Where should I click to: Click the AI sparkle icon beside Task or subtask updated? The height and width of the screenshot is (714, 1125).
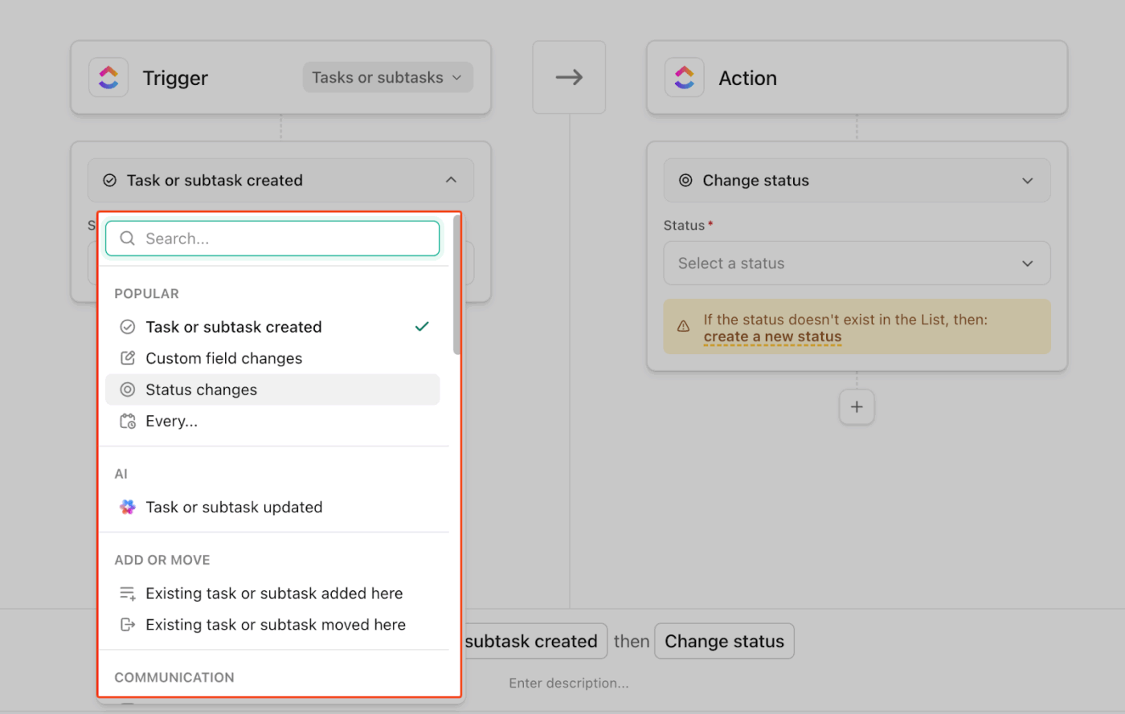pos(127,507)
